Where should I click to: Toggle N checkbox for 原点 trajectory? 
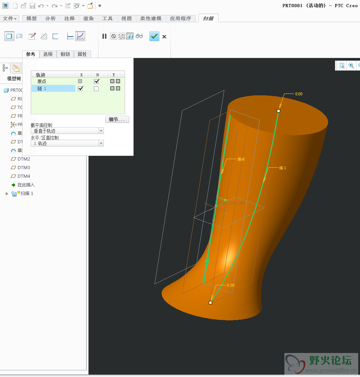click(x=97, y=81)
